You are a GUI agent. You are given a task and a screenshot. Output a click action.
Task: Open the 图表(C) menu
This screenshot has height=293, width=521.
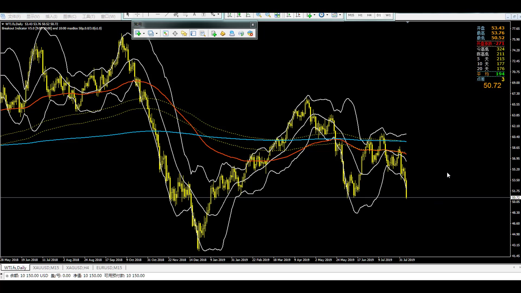tap(70, 17)
